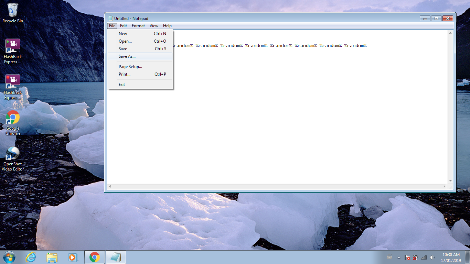Click the Notepad icon in title bar
Screen dimensions: 470x264
[110, 18]
